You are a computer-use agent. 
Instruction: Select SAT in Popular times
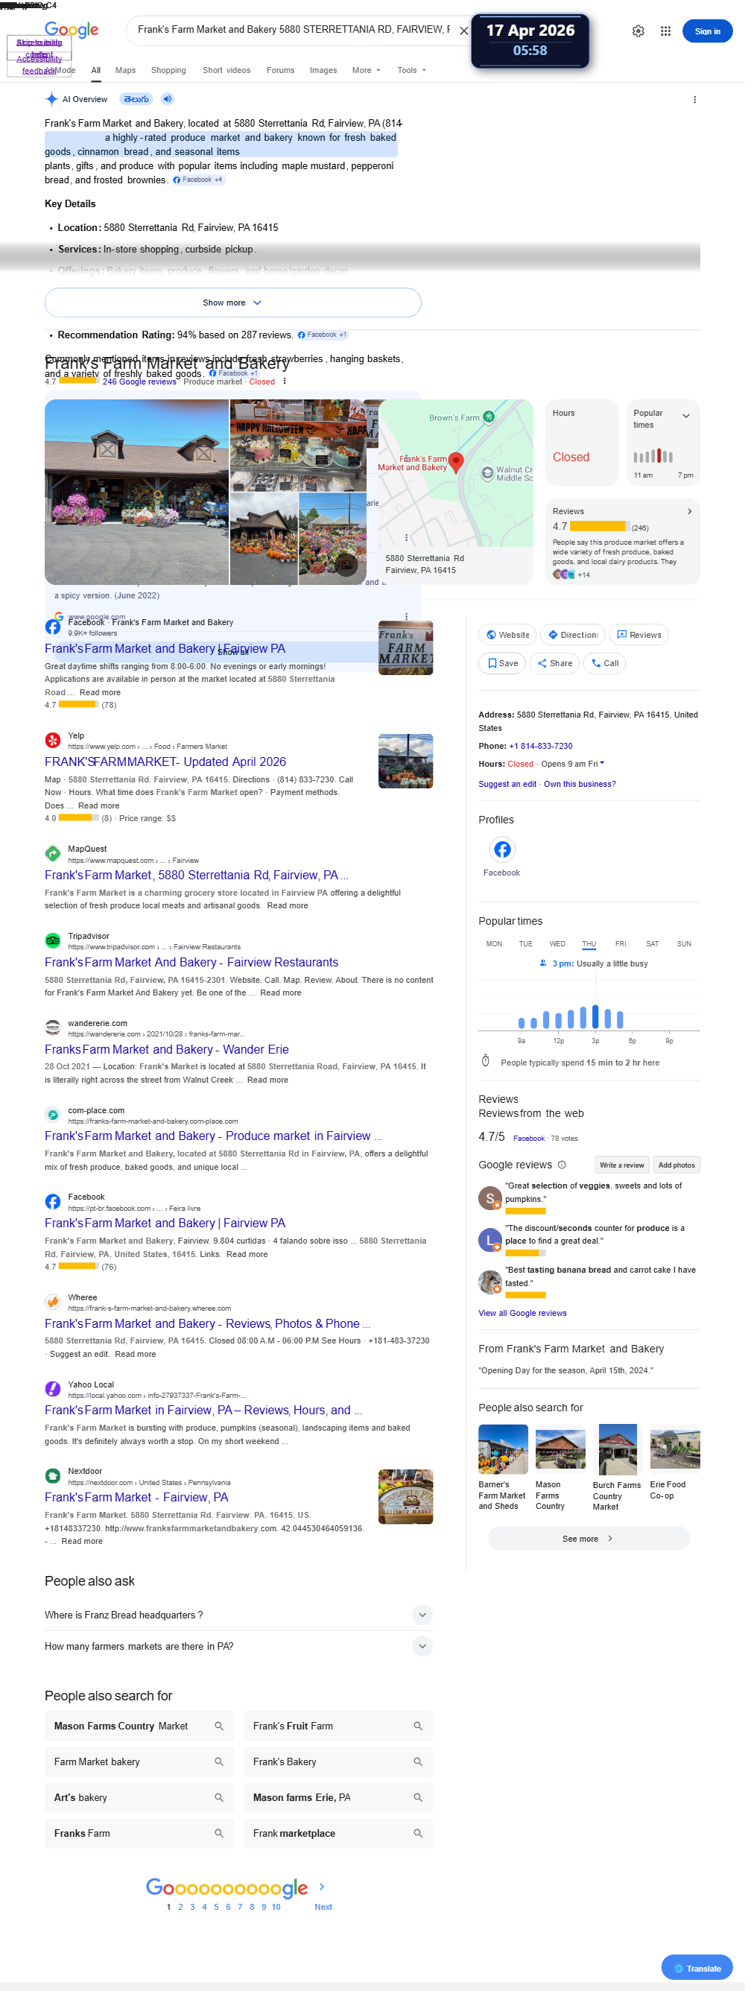click(652, 944)
